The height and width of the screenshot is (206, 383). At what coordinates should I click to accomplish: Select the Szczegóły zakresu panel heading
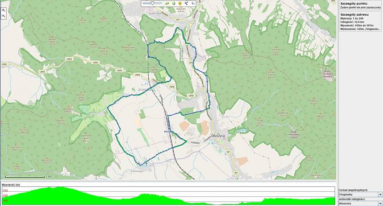355,15
